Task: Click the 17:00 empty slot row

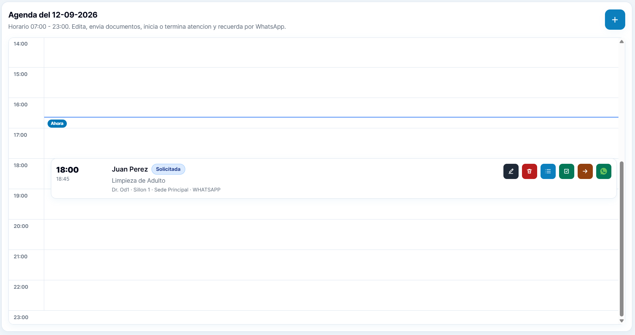Action: click(331, 144)
